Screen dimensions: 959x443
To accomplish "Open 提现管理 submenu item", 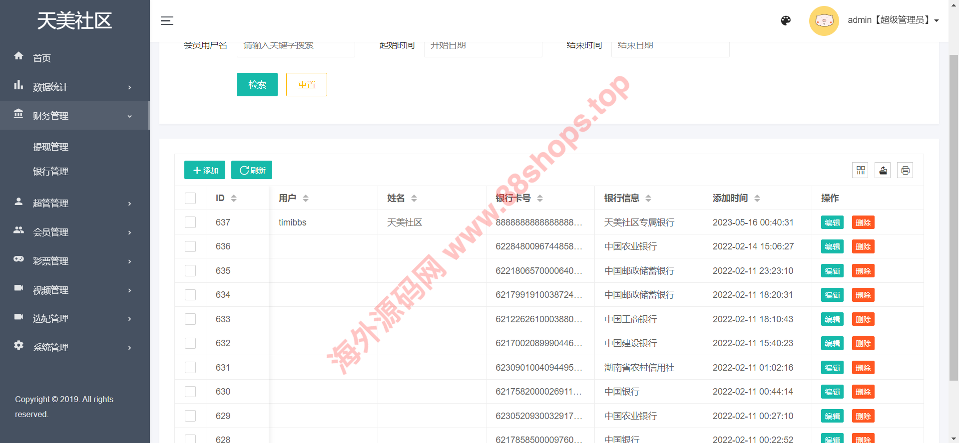I will [x=50, y=147].
